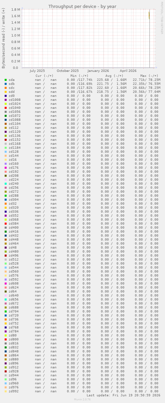Select the sdd legend label

(x=12, y=92)
